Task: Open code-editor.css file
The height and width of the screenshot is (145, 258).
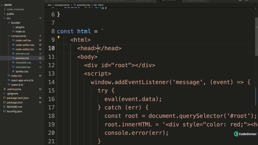Action: point(25,45)
